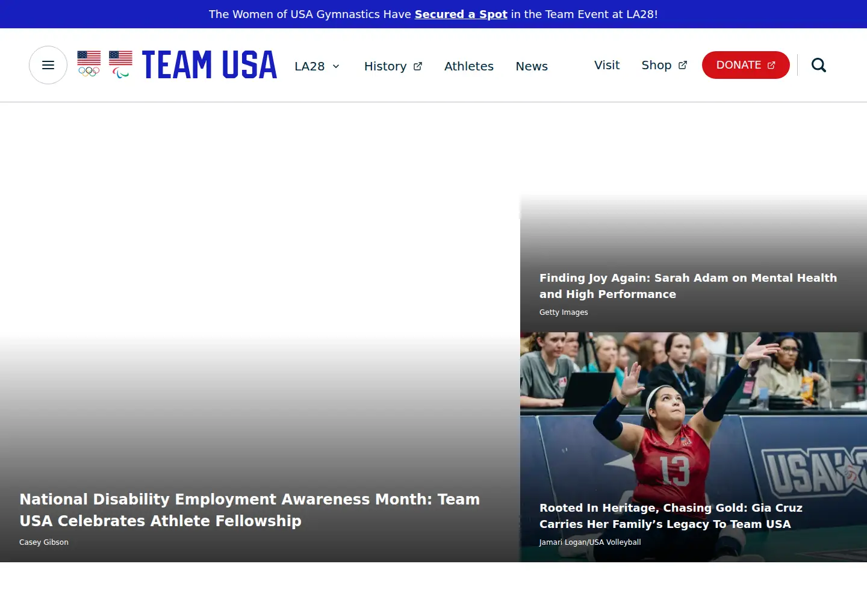Open the History external link
867x602 pixels.
(393, 66)
